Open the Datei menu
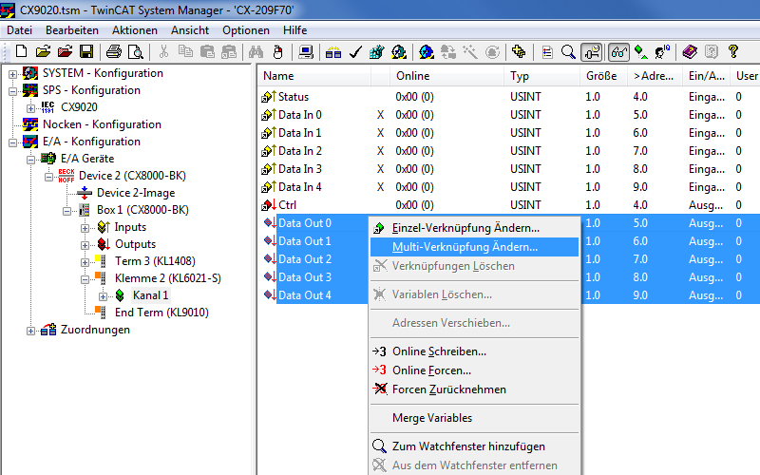The width and height of the screenshot is (760, 475). coord(19,30)
